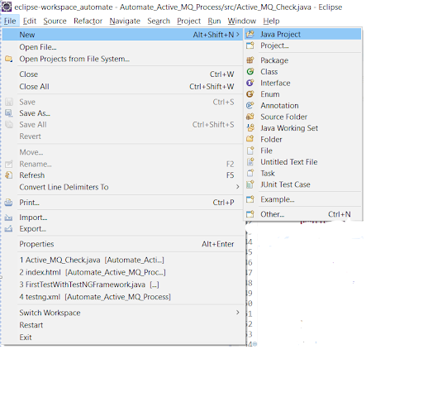Open the Help menu
The height and width of the screenshot is (397, 423).
[x=271, y=22]
